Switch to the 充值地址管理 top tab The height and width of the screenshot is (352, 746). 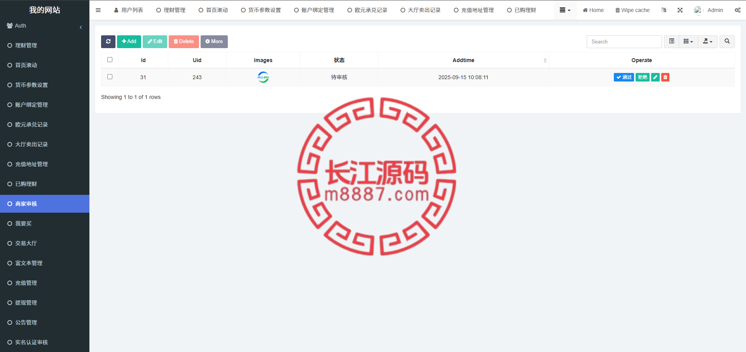click(x=474, y=10)
